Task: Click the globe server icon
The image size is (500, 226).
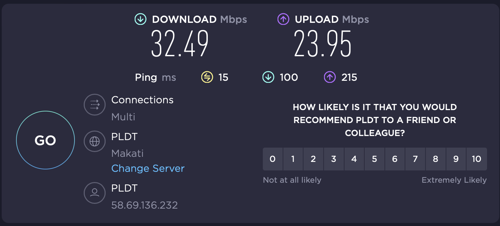Action: pos(95,141)
